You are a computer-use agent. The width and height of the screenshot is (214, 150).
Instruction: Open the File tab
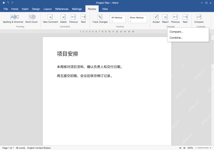pos(6,9)
